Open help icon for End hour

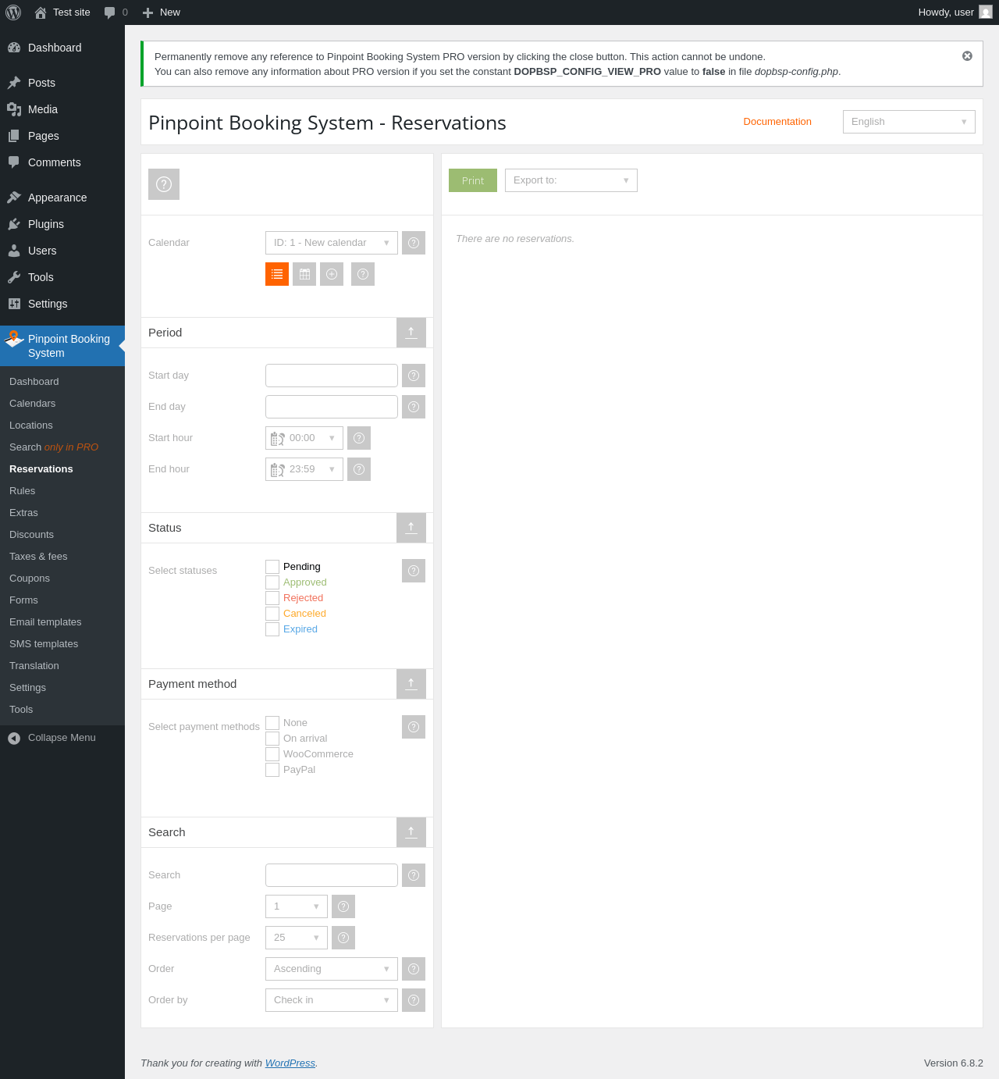tap(359, 469)
